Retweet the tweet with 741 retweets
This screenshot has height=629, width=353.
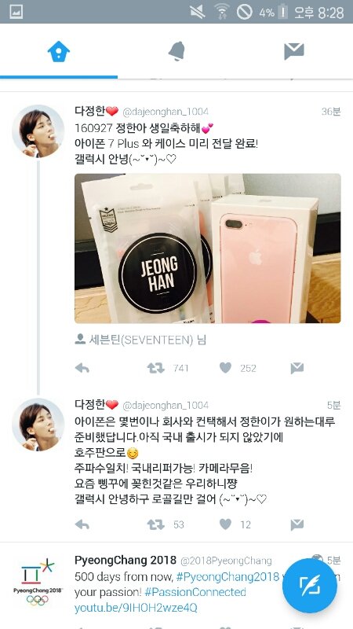click(x=155, y=368)
